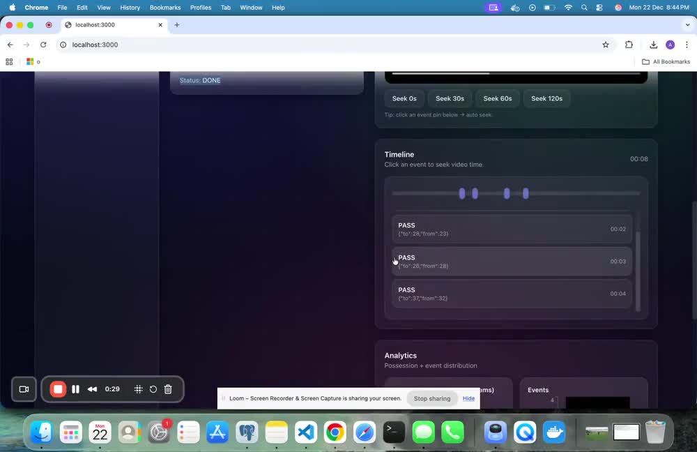This screenshot has height=452, width=697.
Task: Click the second timeline event pin
Action: pos(475,193)
